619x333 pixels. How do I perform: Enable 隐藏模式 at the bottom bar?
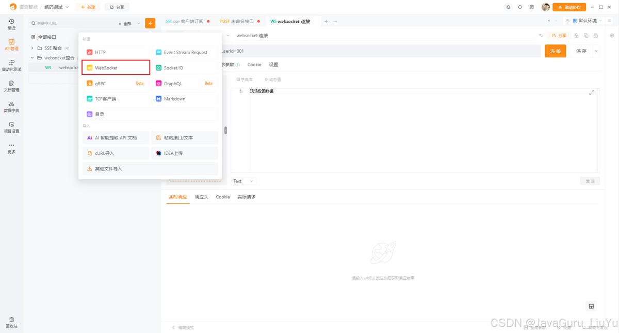click(x=184, y=327)
